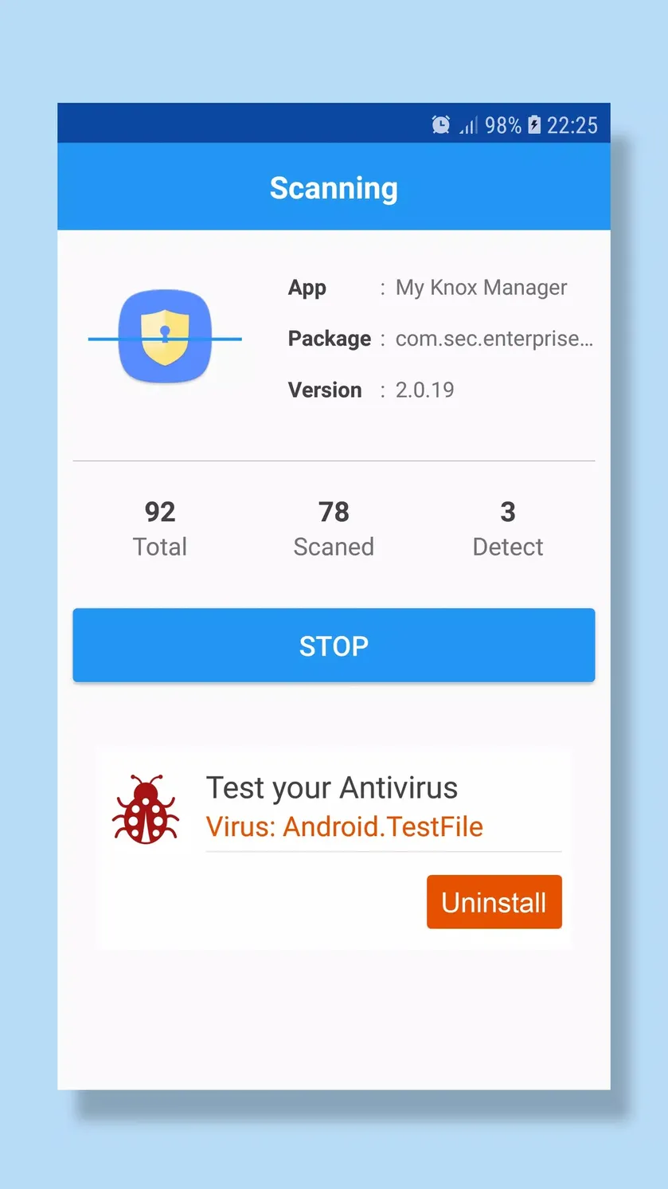Tap the version 2.0.19 value
668x1189 pixels.
(425, 390)
